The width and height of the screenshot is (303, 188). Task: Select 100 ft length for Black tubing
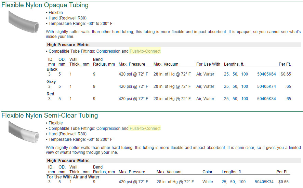point(245,74)
